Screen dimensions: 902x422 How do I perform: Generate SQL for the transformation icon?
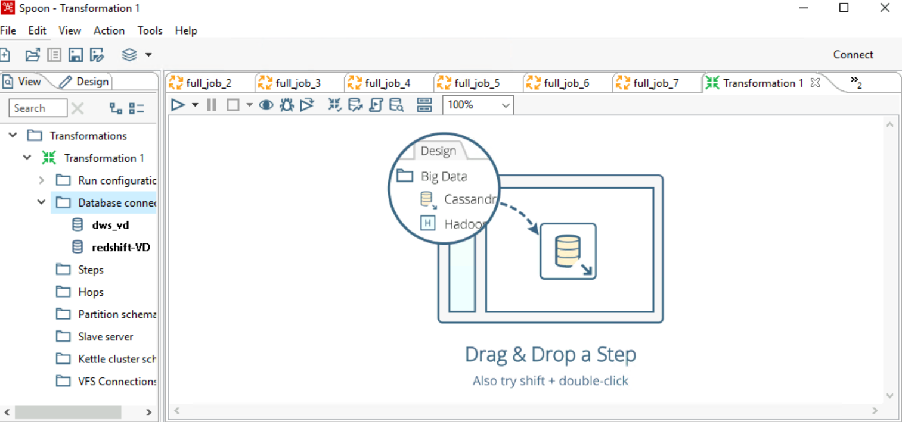point(376,105)
